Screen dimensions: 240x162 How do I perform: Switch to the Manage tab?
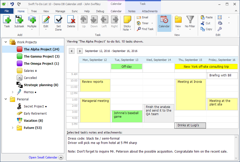pos(60,11)
